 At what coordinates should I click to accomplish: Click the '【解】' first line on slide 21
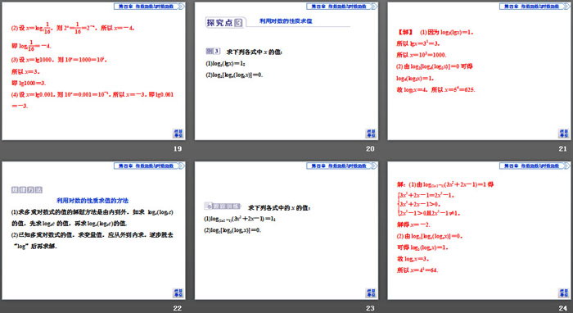(435, 32)
